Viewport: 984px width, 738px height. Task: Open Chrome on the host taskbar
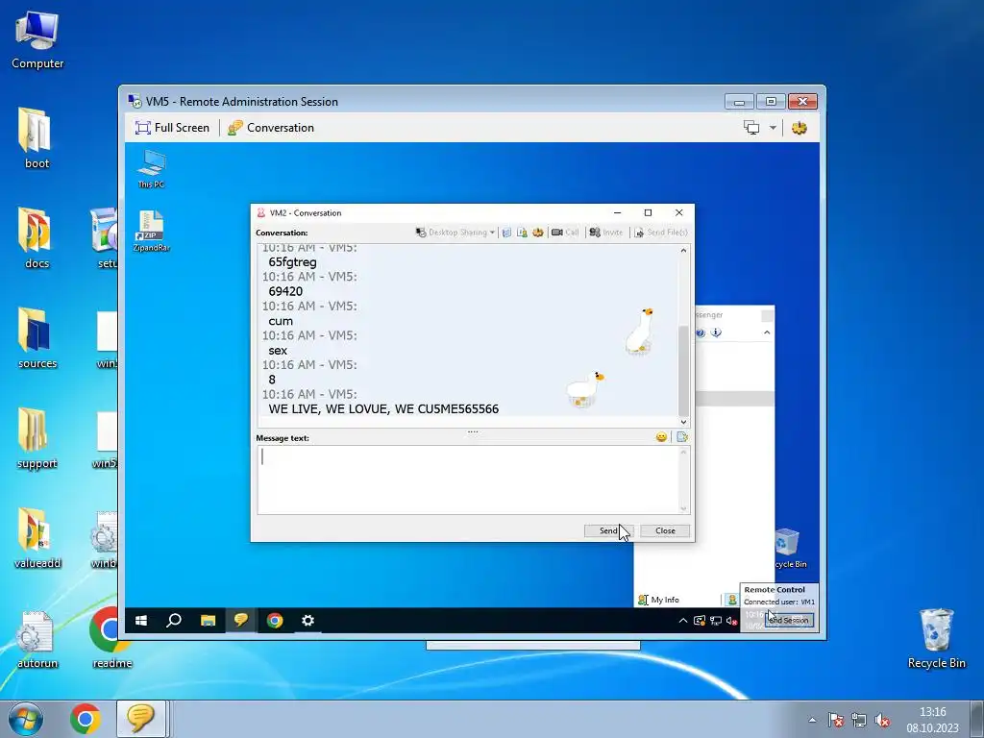click(86, 719)
